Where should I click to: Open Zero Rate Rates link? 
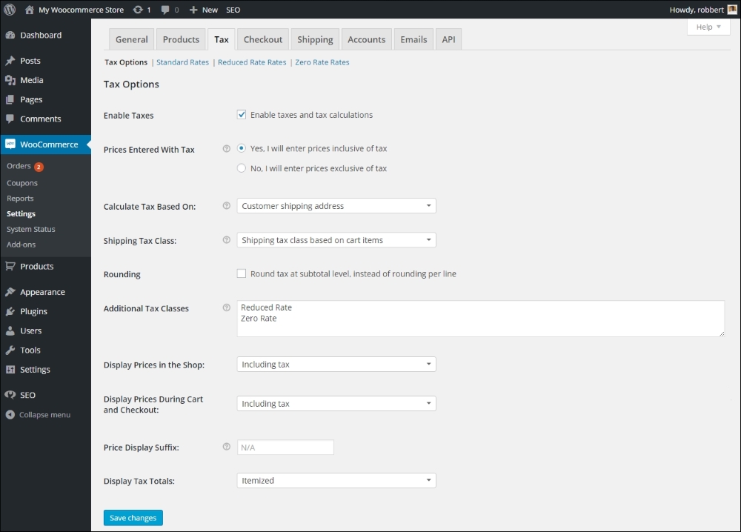(x=322, y=62)
